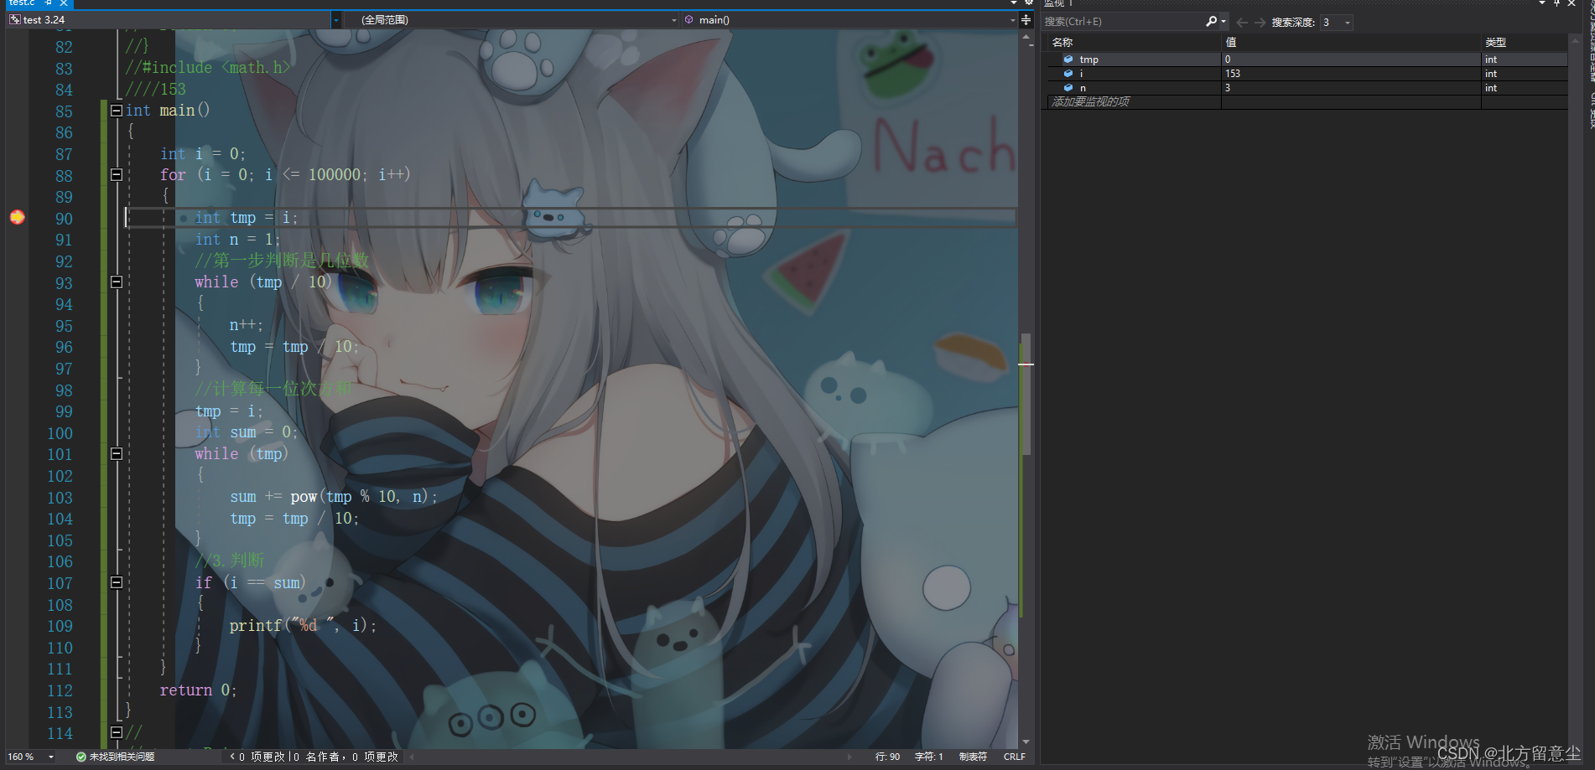This screenshot has height=770, width=1595.
Task: Go to previous search result arrow
Action: tap(1242, 23)
